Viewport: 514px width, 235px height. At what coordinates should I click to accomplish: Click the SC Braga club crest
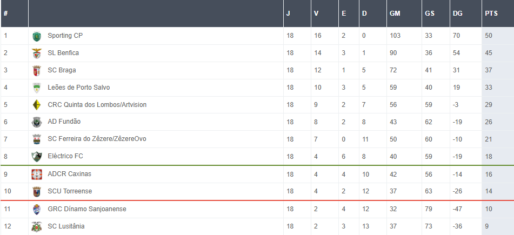(x=37, y=71)
